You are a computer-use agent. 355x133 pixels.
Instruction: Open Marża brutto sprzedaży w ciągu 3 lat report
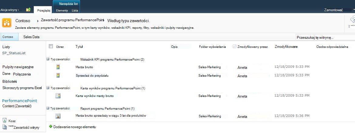coord(111,116)
